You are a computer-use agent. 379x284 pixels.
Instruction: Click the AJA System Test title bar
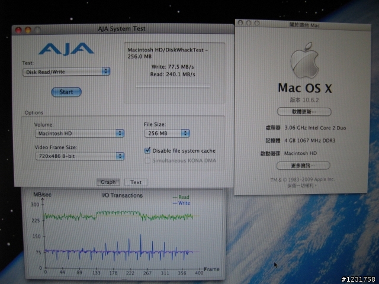coord(123,29)
